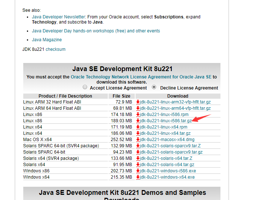Image resolution: width=257 pixels, height=200 pixels.
Task: Download jdk-8u221-solaris-x64.tar.Z file link
Action: click(166, 158)
